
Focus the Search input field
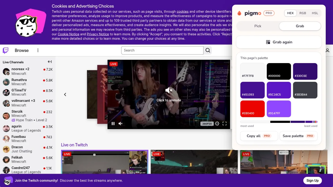[162, 50]
